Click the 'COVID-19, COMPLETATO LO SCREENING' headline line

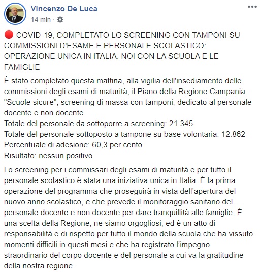[x=128, y=35]
